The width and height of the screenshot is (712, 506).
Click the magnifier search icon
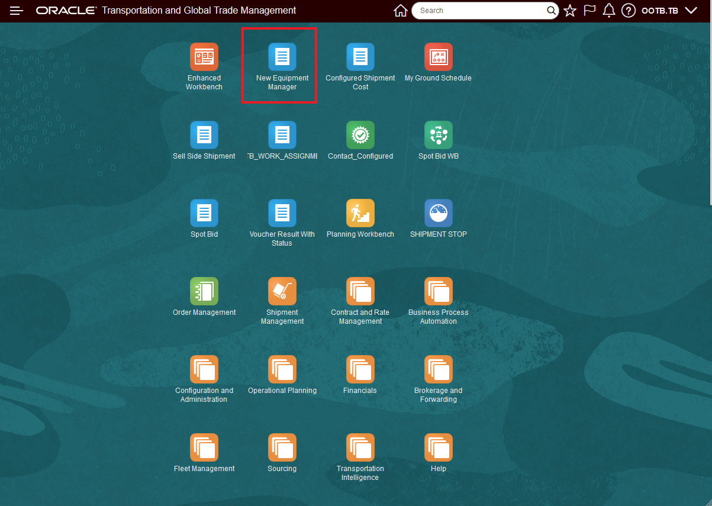551,11
